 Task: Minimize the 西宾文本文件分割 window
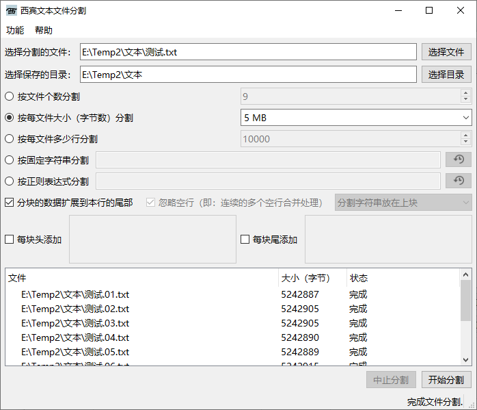(398, 11)
